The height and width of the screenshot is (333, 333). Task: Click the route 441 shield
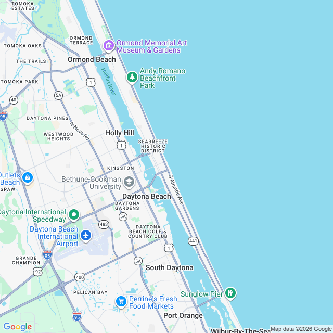[193, 241]
